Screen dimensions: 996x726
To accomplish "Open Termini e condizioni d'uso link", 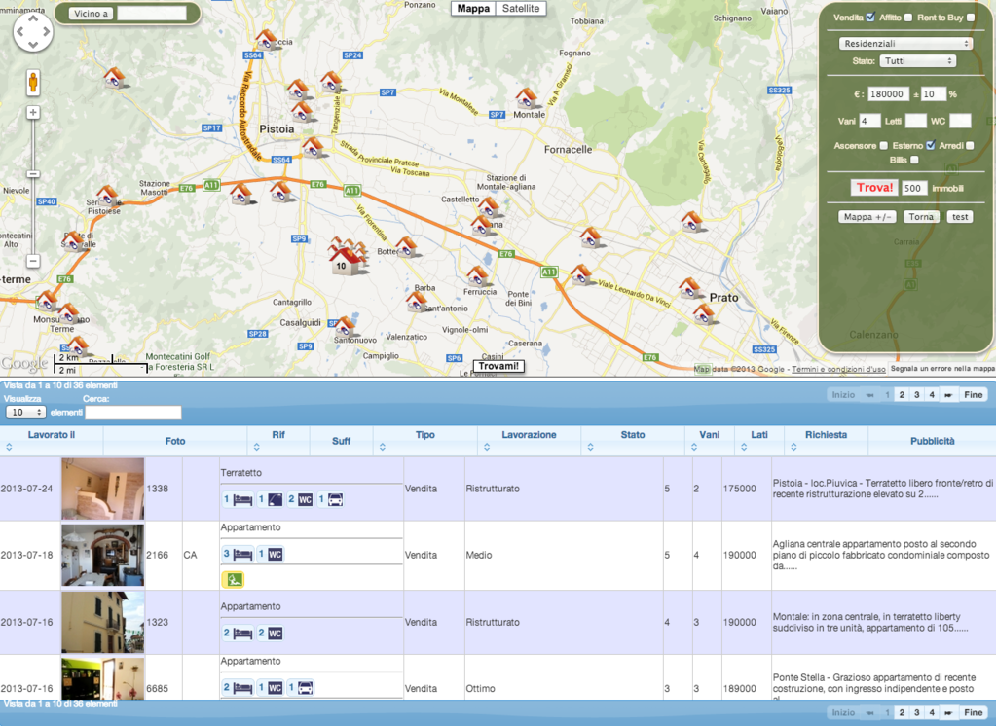I will pyautogui.click(x=838, y=369).
